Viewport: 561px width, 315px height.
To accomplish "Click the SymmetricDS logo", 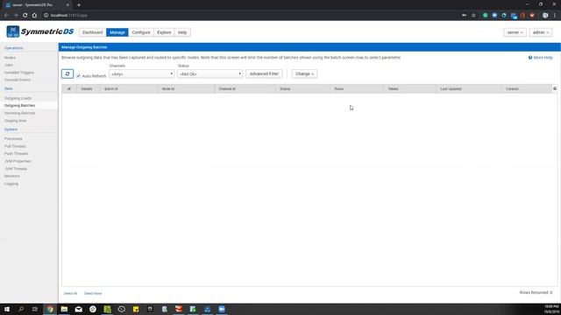I will [x=40, y=31].
